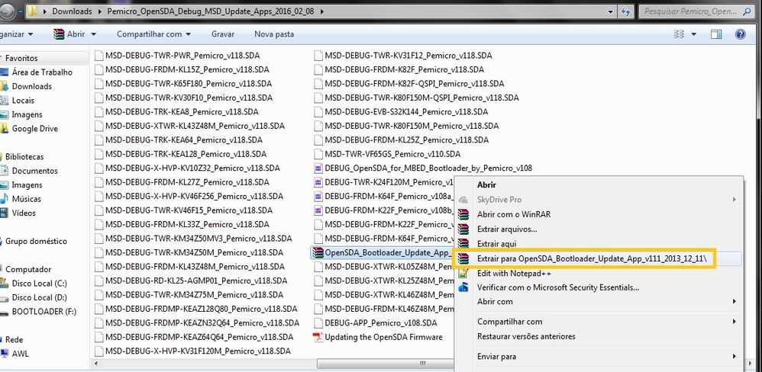Select MSD-DEBUG-TWR-KV31F12_Pemicro_v118.SDA file
Image resolution: width=762 pixels, height=372 pixels.
point(402,56)
